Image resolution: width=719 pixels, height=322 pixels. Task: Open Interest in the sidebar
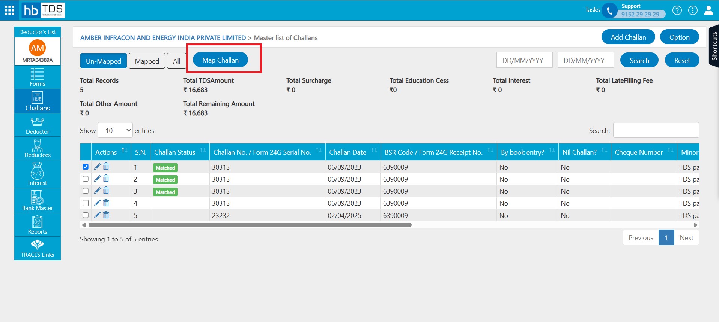click(38, 174)
